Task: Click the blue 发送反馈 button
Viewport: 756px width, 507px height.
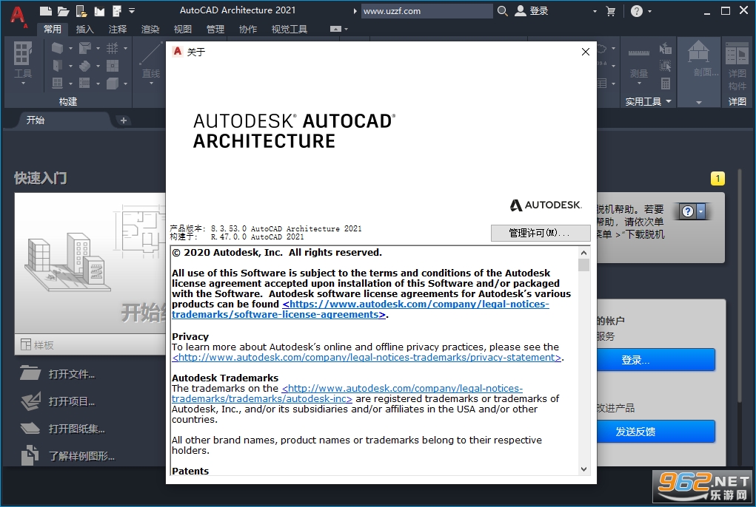Action: pos(656,432)
